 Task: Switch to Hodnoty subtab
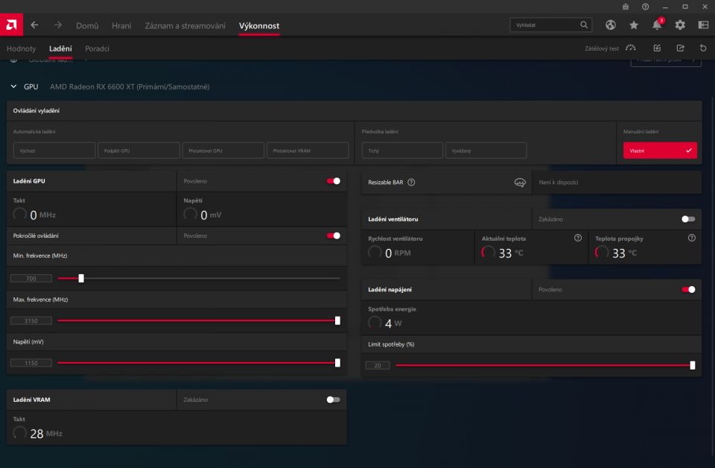pyautogui.click(x=21, y=48)
